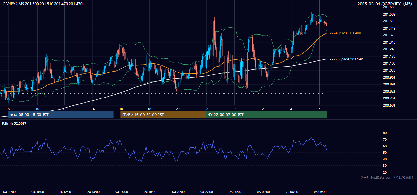Click the RSI 20 level label
The image size is (417, 195).
(x=385, y=172)
